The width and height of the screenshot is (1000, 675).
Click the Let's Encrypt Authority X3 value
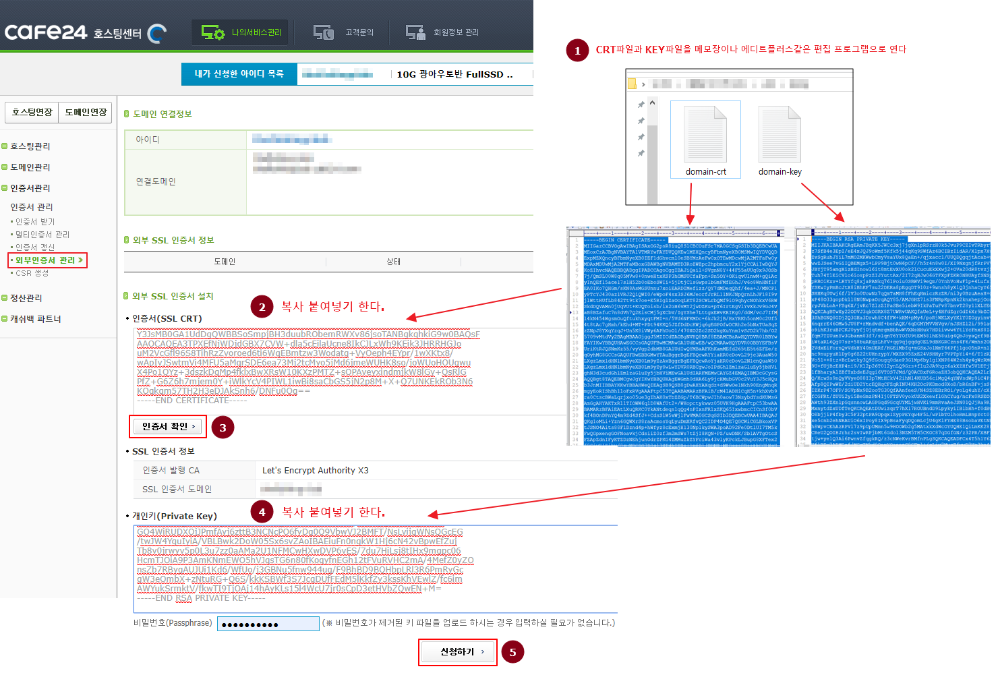pos(316,471)
